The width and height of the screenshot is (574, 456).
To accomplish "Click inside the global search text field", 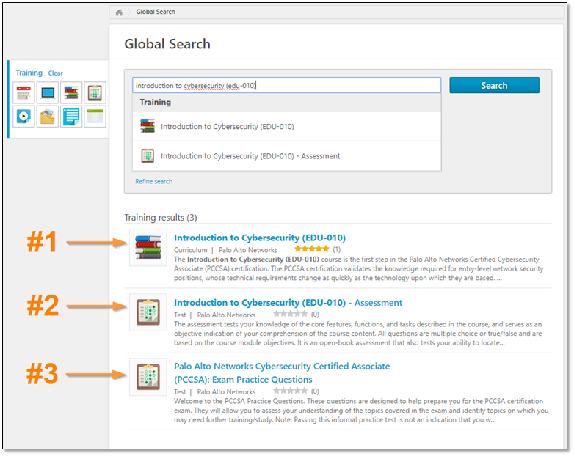I will tap(286, 85).
